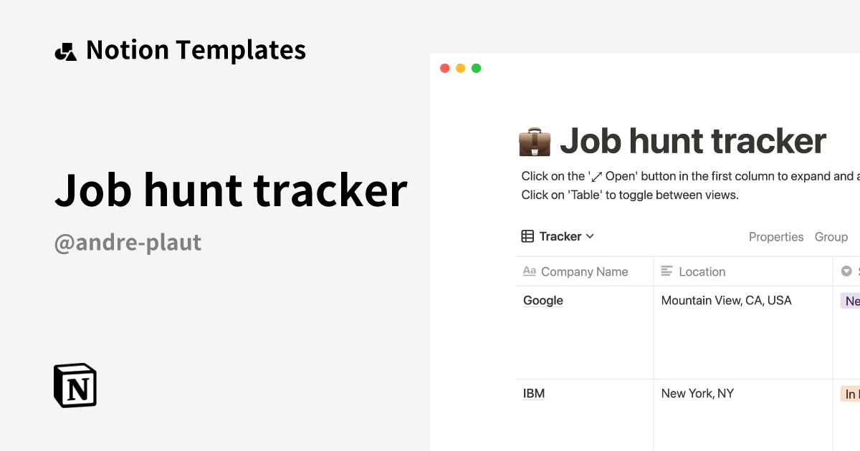Expand the Tracker view dropdown chevron
The image size is (860, 451).
[591, 236]
